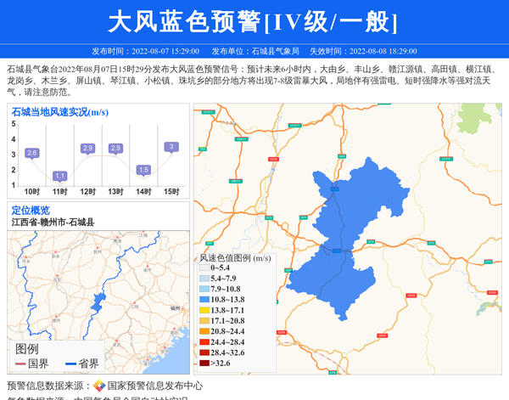This screenshot has width=509, height=400.
Task: Click the large blue warning region on main map
Action: pyautogui.click(x=339, y=246)
